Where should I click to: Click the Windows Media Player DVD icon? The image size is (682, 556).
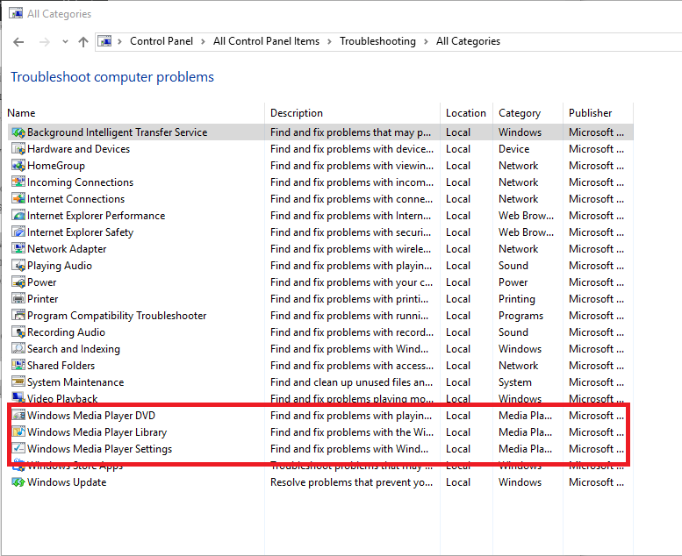click(18, 416)
